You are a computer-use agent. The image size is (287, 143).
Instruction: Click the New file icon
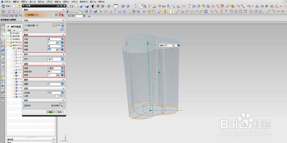coord(14,6)
